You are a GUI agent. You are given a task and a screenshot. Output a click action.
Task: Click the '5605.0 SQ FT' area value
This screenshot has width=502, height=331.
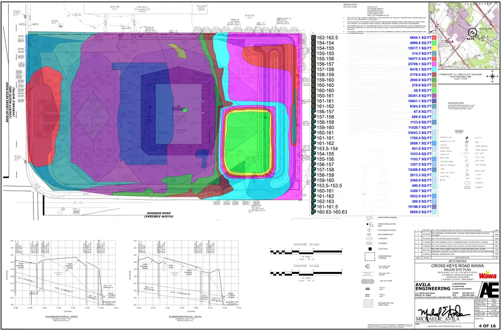421,212
